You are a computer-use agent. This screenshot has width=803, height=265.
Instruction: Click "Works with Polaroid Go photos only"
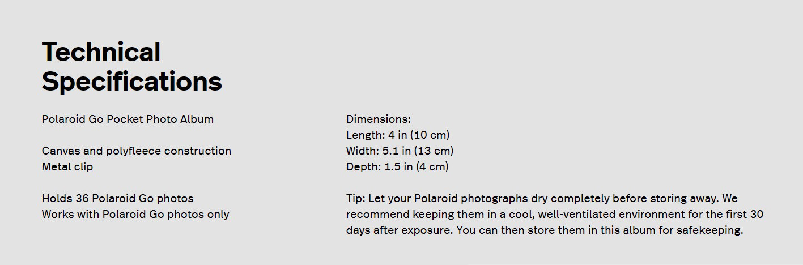coord(135,215)
